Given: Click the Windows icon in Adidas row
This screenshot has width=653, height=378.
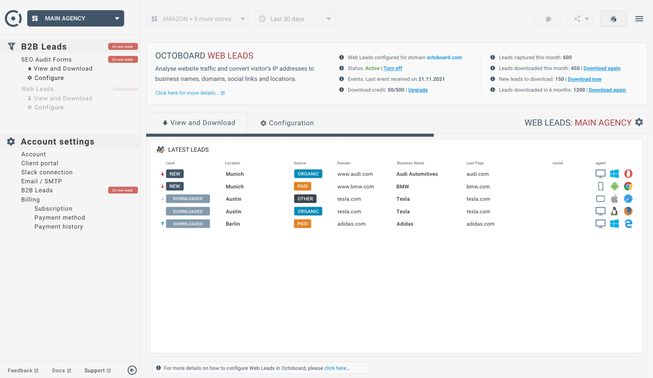Looking at the screenshot, I should [614, 224].
